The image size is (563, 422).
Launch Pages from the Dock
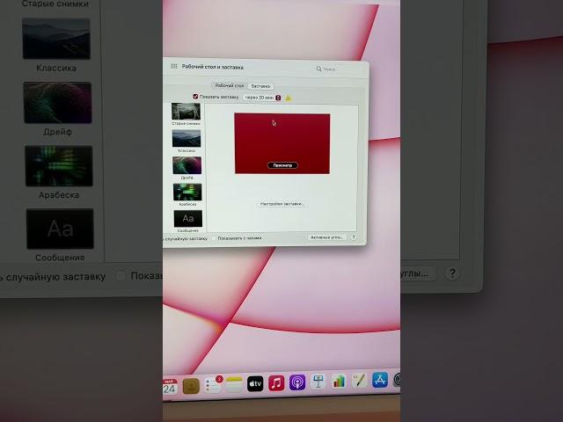pos(359,380)
